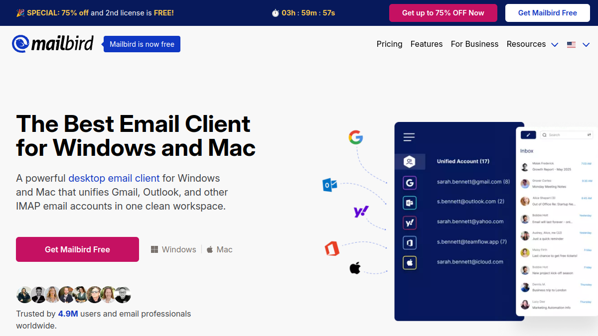
Task: Click the 4.9M users figure
Action: (x=68, y=314)
